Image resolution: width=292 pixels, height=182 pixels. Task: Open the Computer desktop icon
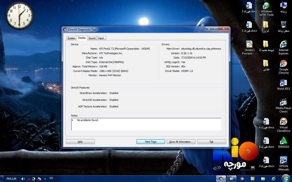coord(283,8)
